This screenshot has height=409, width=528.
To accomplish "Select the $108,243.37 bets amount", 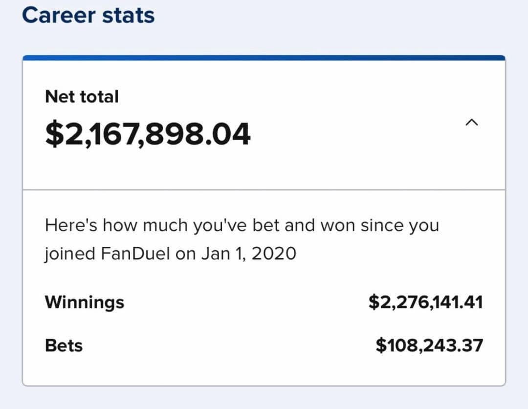I will click(429, 345).
